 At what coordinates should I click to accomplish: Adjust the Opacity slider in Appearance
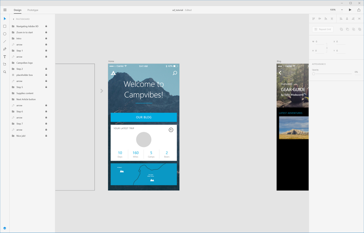pyautogui.click(x=314, y=74)
